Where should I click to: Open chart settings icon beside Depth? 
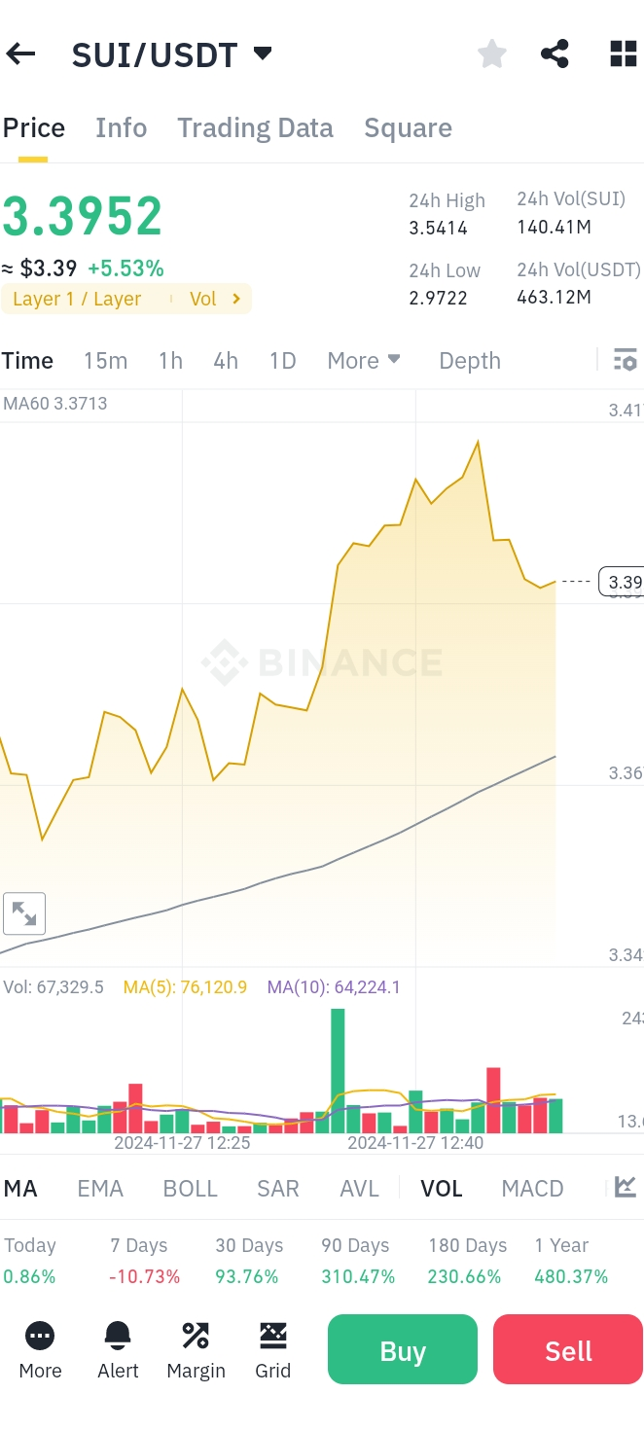click(625, 361)
